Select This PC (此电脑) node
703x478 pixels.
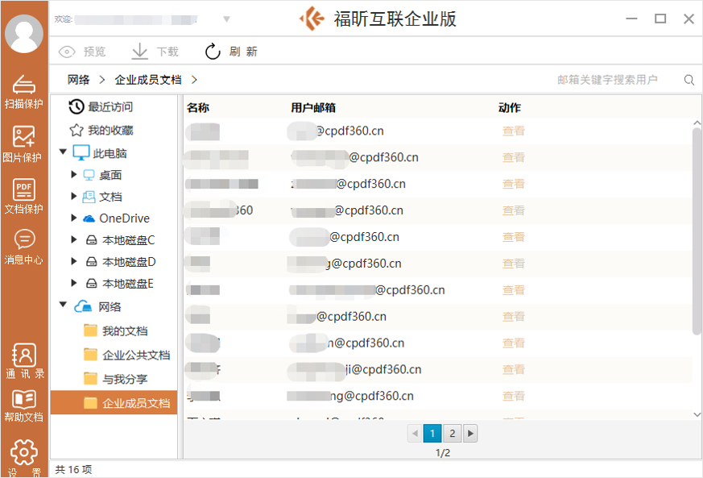pos(100,153)
